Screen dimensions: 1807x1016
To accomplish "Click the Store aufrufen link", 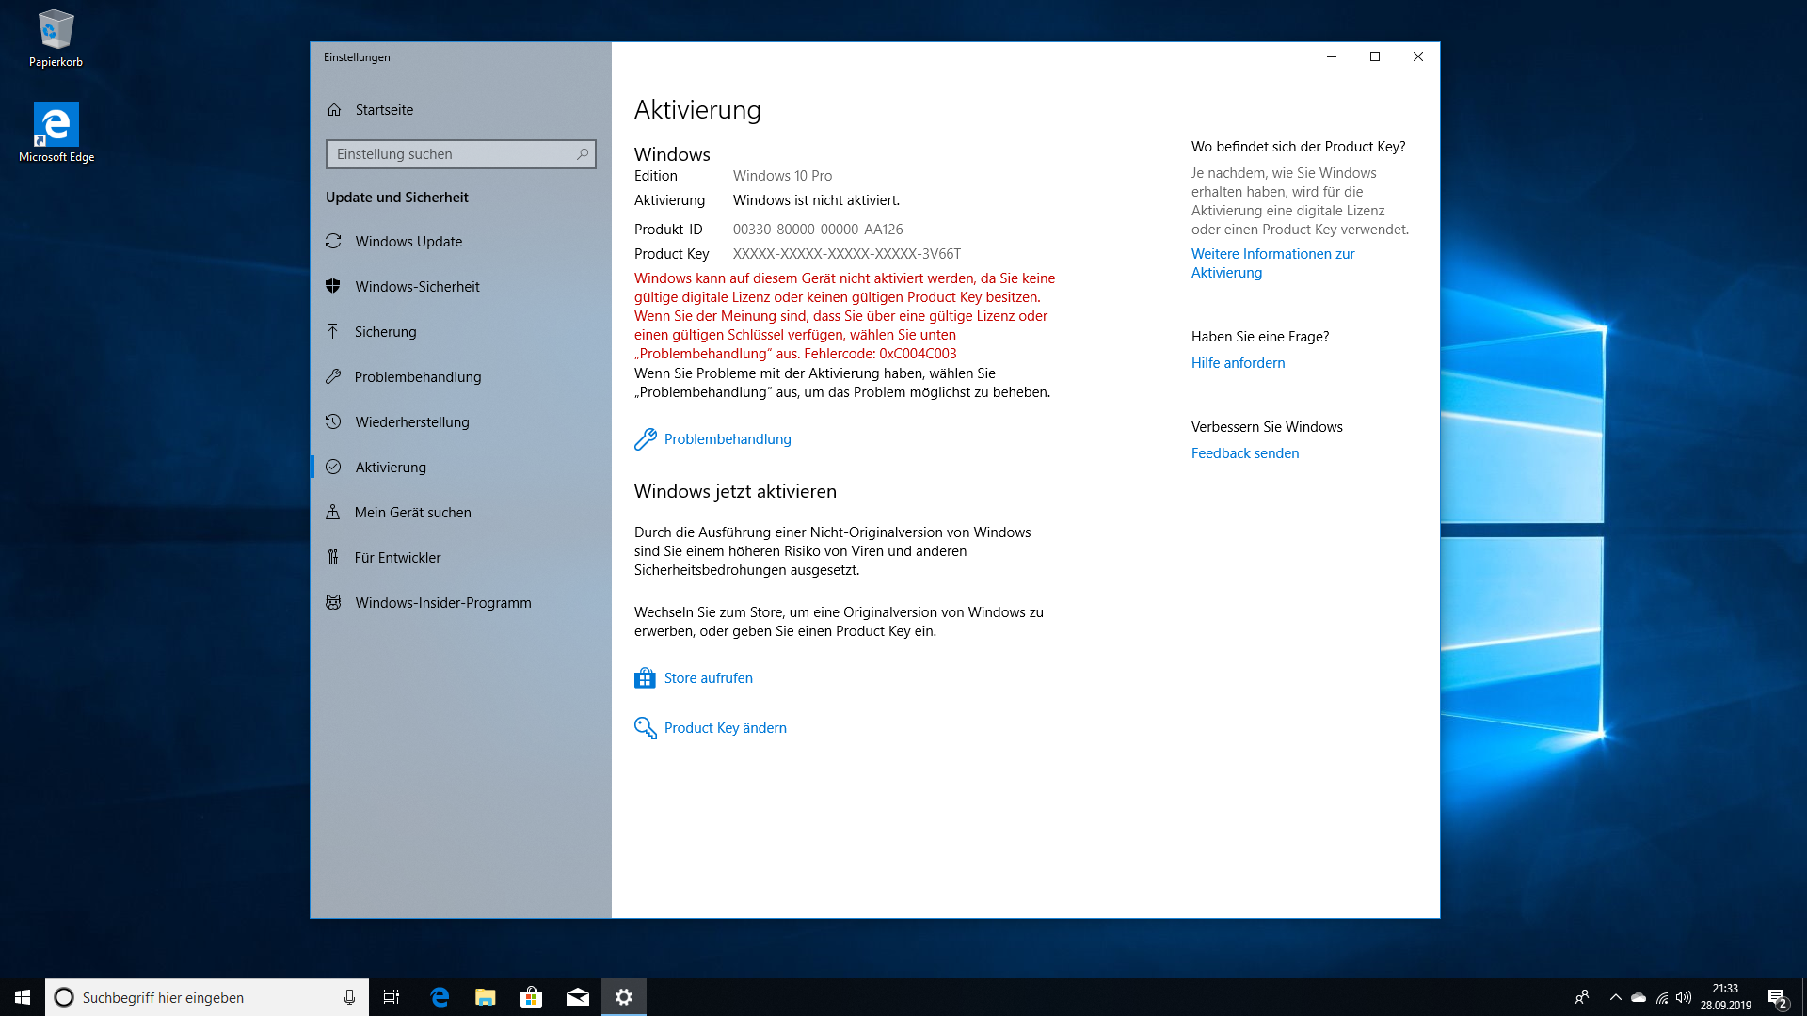I will [708, 678].
